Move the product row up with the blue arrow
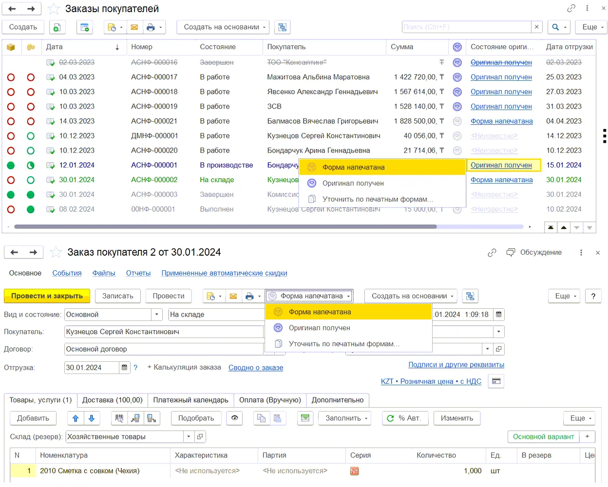The height and width of the screenshot is (487, 608). (x=76, y=418)
